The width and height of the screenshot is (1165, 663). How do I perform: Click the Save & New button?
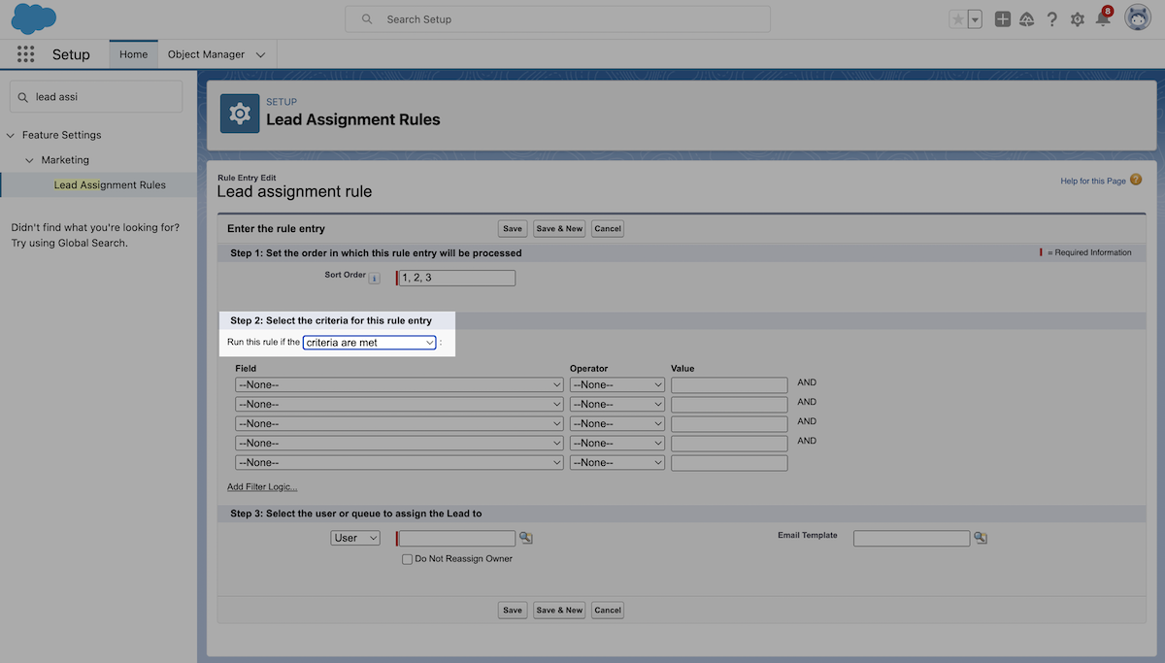tap(558, 228)
